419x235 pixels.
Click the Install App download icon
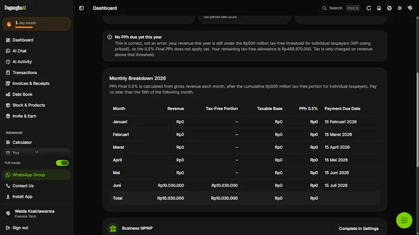[x=8, y=197]
